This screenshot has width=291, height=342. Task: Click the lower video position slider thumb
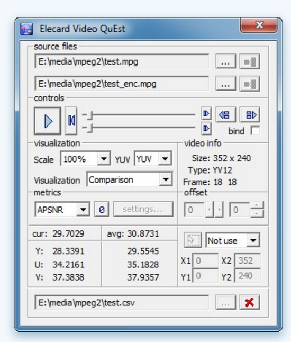[89, 128]
